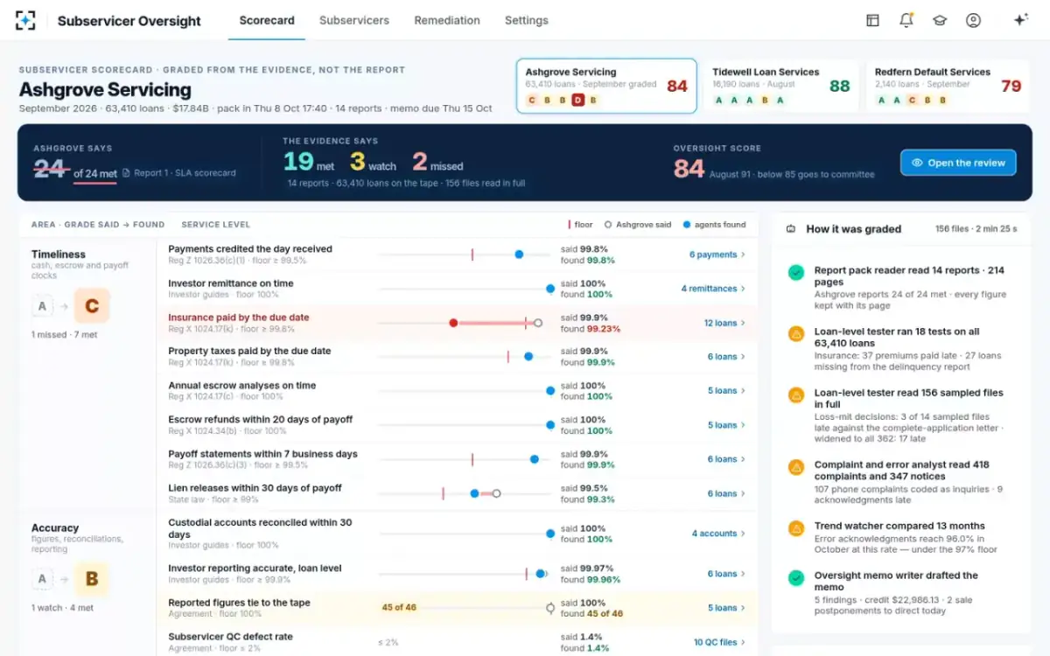Open 5 loans for reported figures row
The height and width of the screenshot is (656, 1050).
tap(726, 608)
